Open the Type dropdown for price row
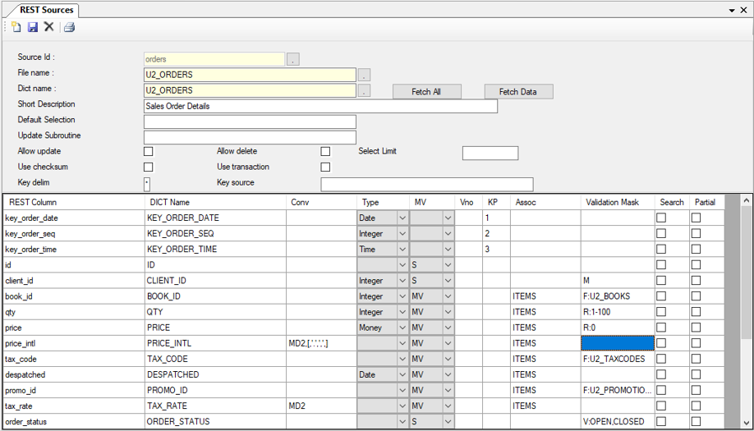Viewport: 754px width, 431px height. (402, 328)
